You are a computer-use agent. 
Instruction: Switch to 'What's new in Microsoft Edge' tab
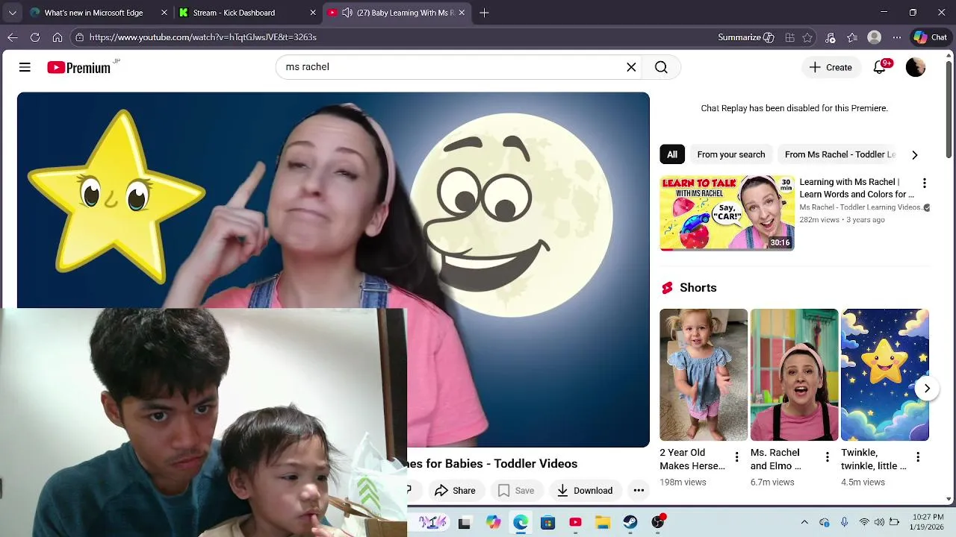(x=97, y=13)
